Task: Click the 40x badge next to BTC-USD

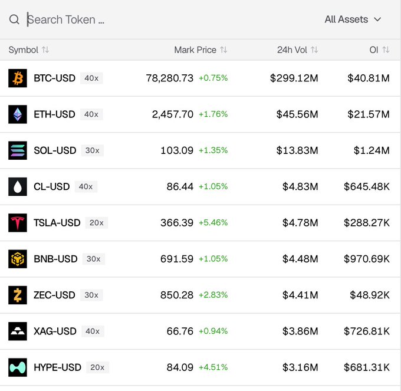Action: (x=91, y=78)
